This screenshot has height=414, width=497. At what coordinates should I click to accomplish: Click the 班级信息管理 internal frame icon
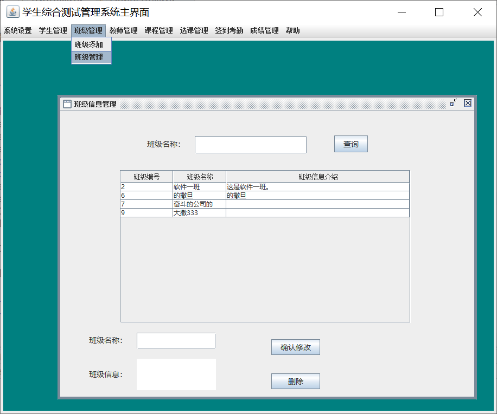coord(67,104)
